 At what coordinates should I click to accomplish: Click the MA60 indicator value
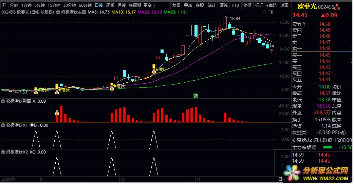pyautogui.click(x=176, y=12)
